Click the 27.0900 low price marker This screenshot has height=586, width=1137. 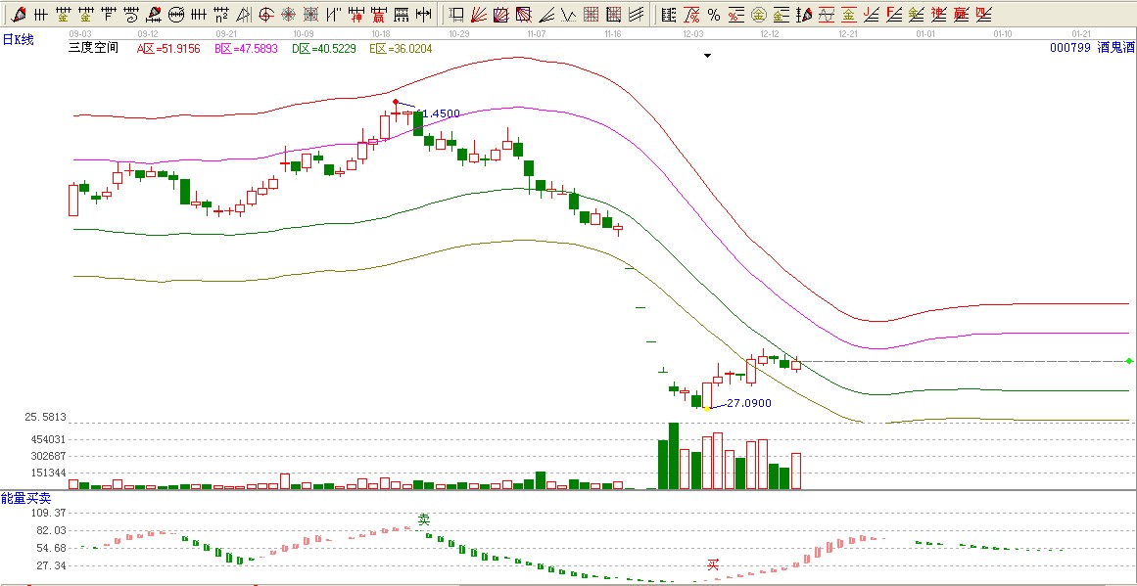pyautogui.click(x=749, y=403)
